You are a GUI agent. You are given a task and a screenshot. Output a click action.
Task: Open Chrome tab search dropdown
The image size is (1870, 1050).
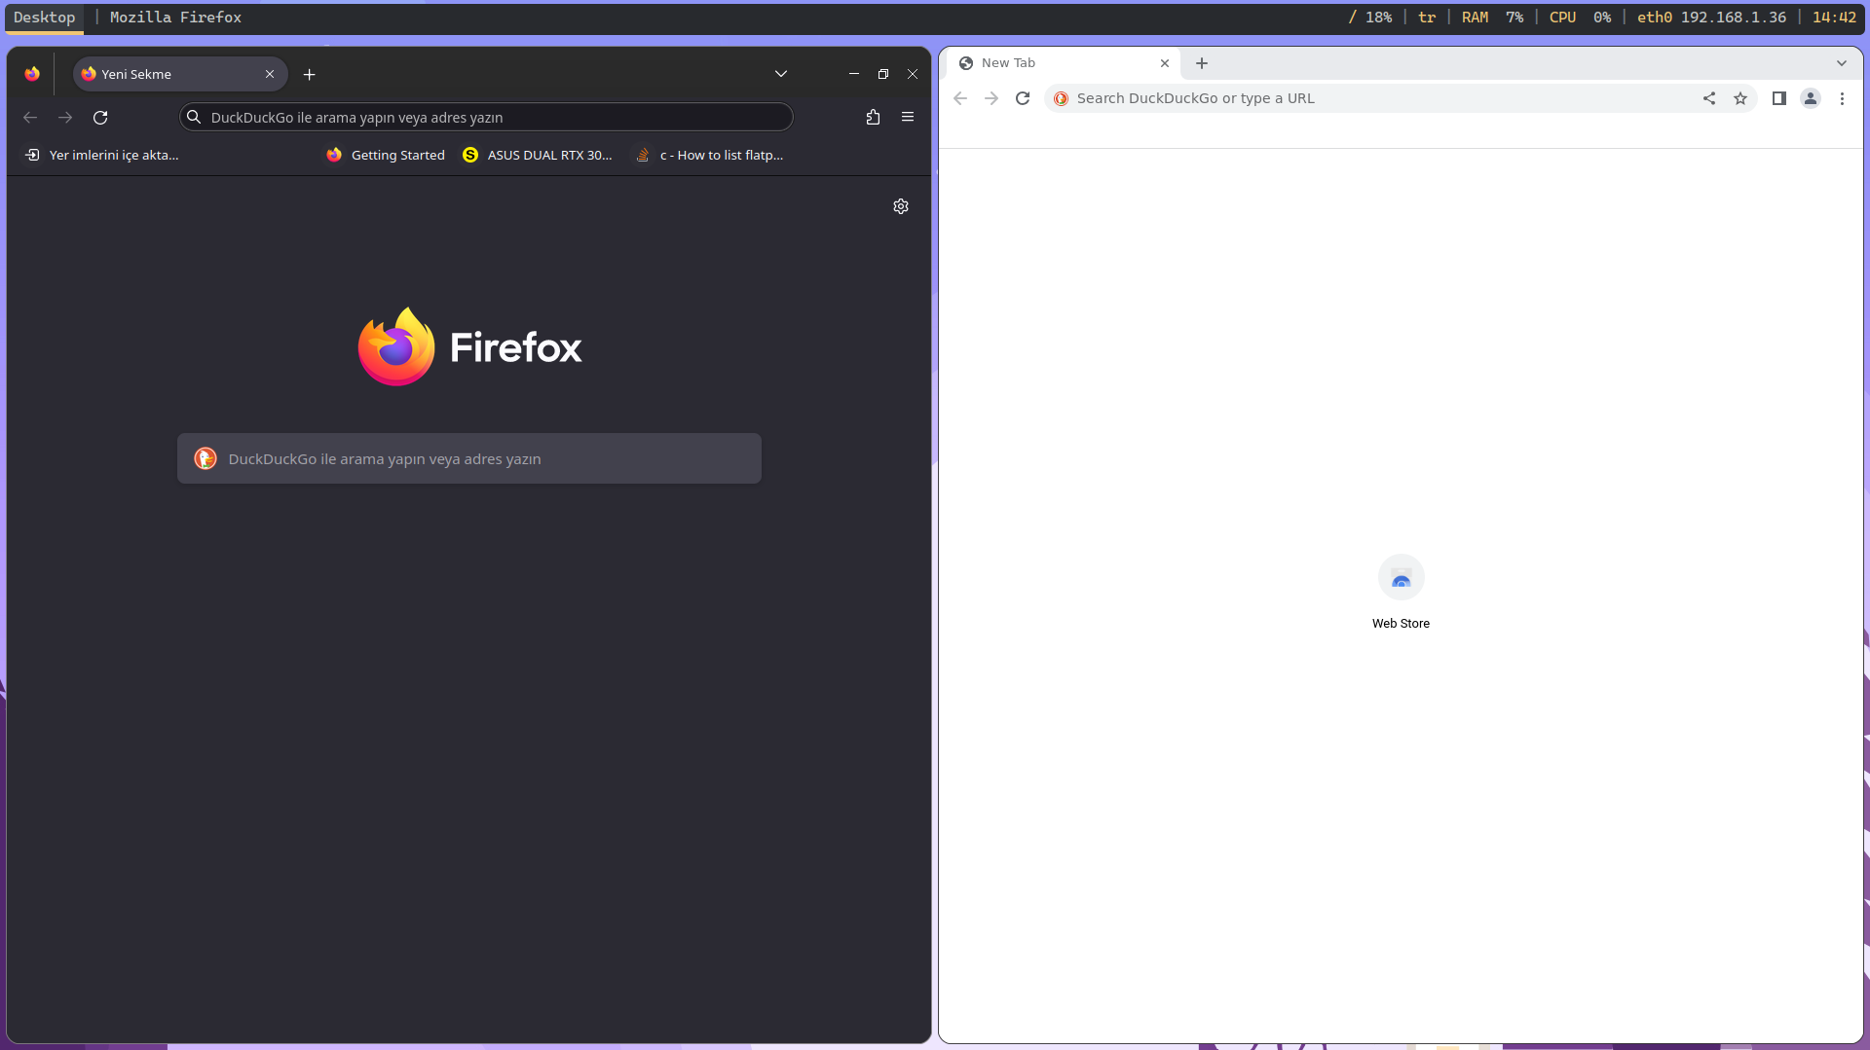pos(1842,63)
